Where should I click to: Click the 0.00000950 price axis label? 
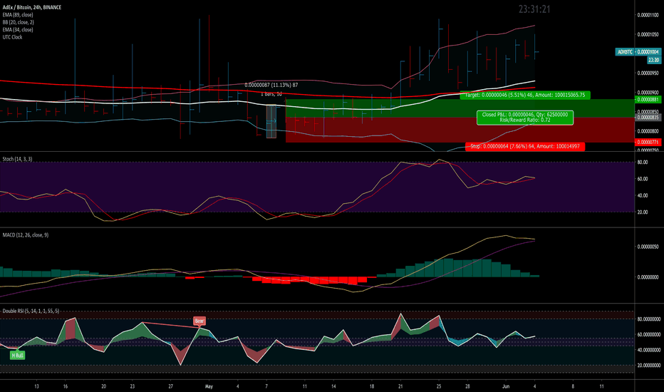(x=648, y=73)
